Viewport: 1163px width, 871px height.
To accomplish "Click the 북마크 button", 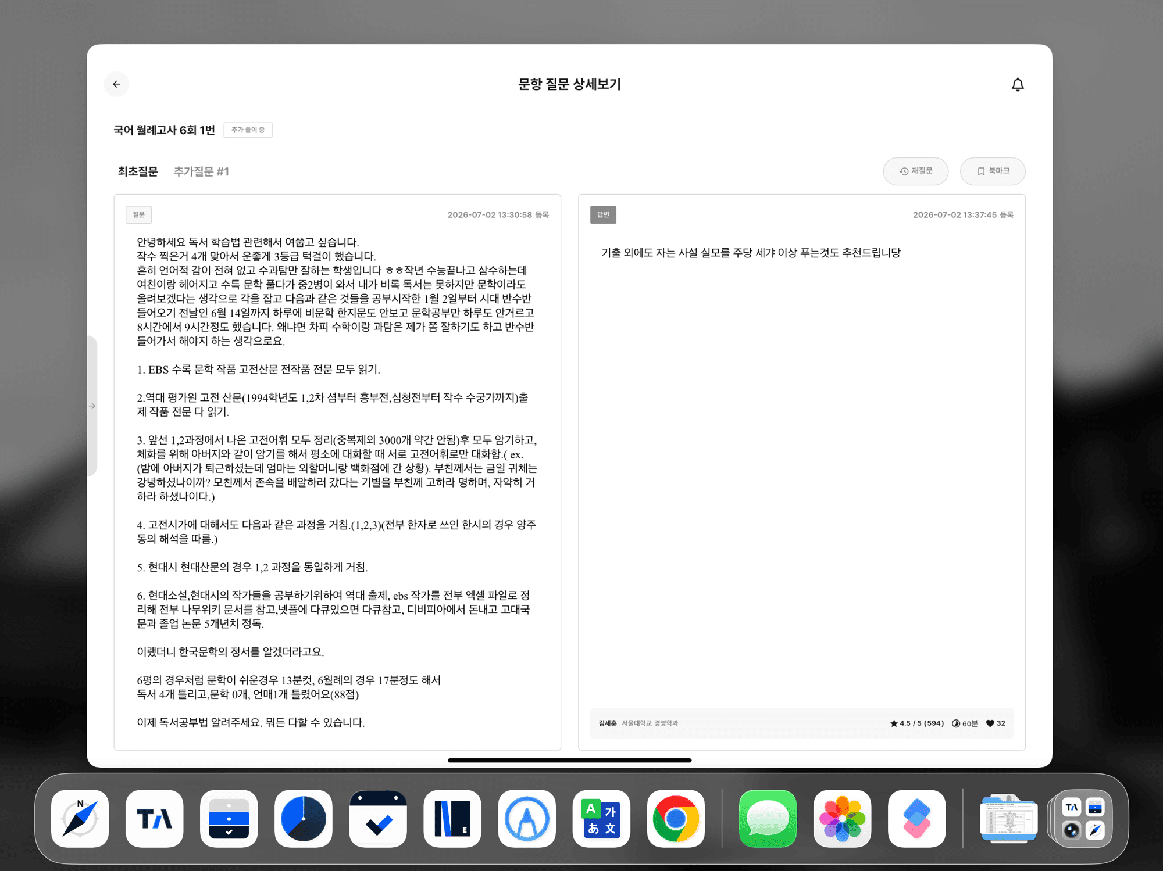I will coord(993,171).
